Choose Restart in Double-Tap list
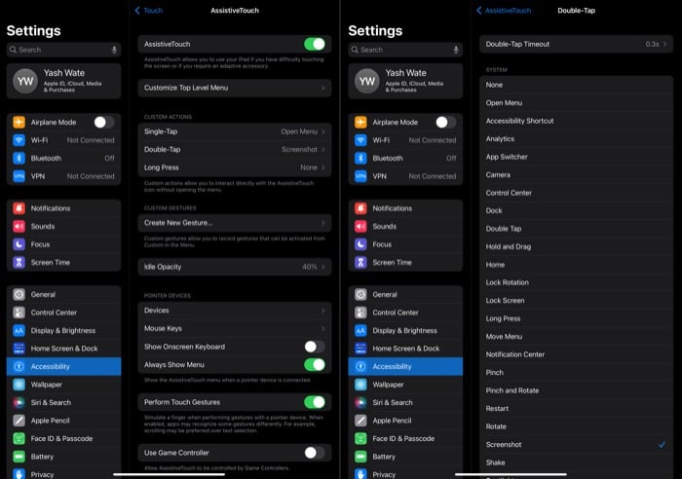The width and height of the screenshot is (682, 479). [577, 408]
